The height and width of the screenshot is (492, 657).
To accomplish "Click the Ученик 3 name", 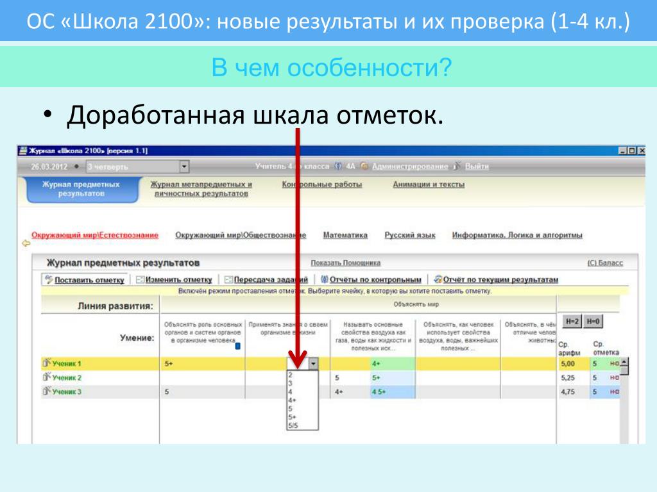I will click(67, 392).
